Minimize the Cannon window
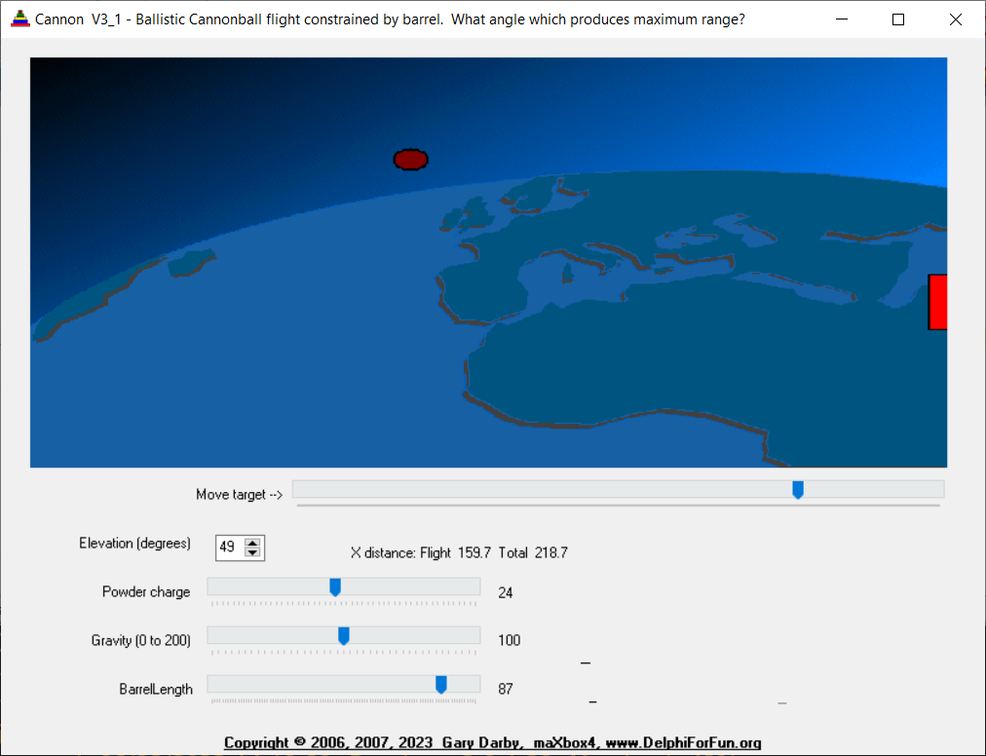 pyautogui.click(x=842, y=19)
